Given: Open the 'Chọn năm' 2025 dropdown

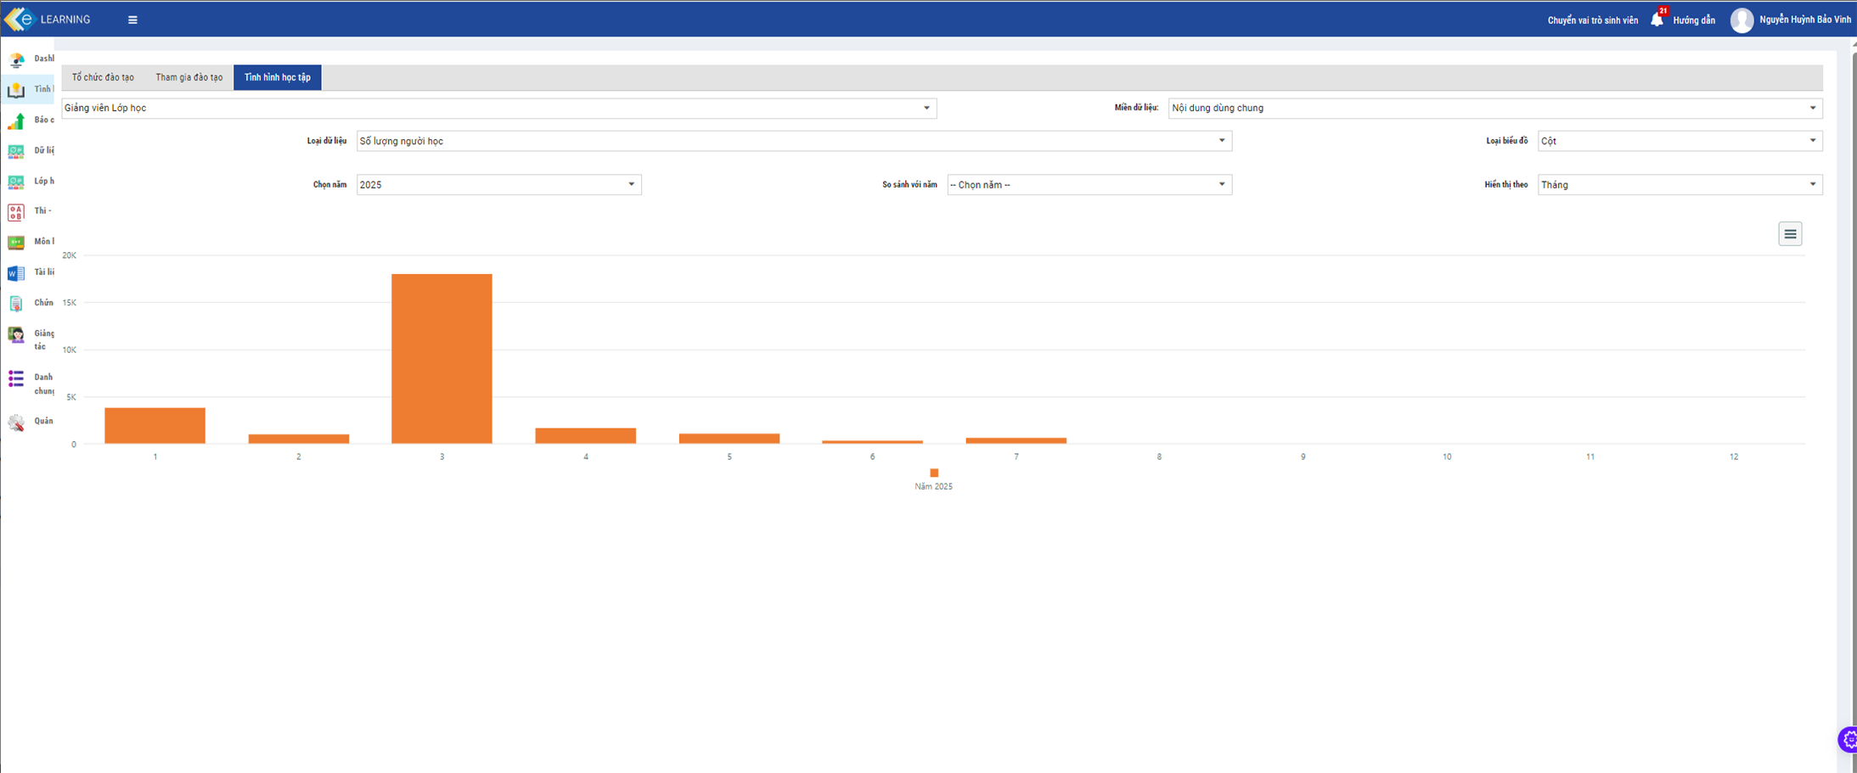Looking at the screenshot, I should [x=499, y=184].
